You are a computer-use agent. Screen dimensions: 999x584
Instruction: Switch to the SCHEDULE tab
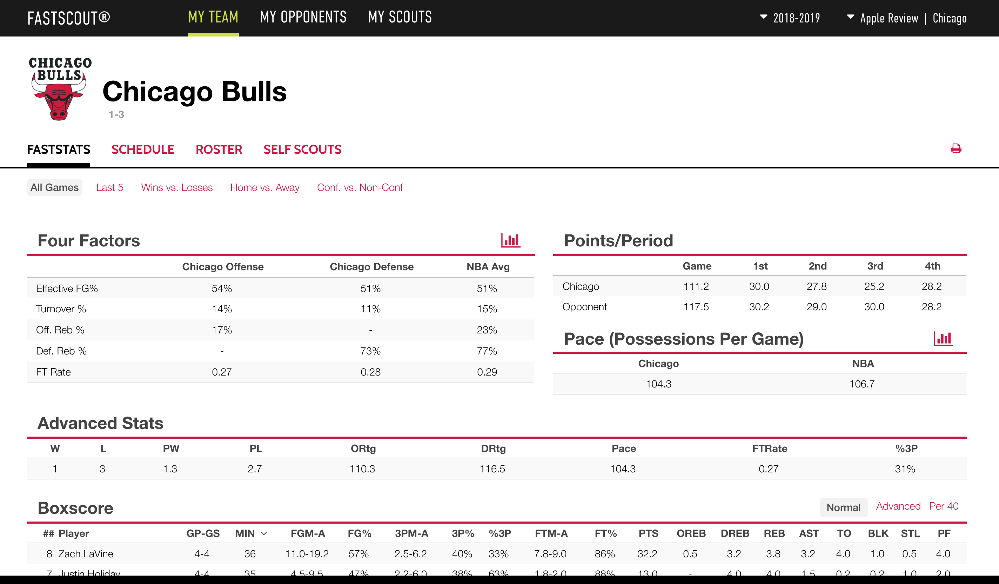coord(142,149)
